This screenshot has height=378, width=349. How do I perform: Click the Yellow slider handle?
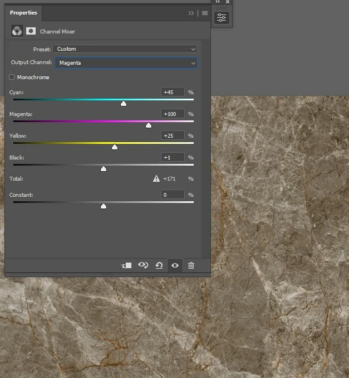[115, 147]
